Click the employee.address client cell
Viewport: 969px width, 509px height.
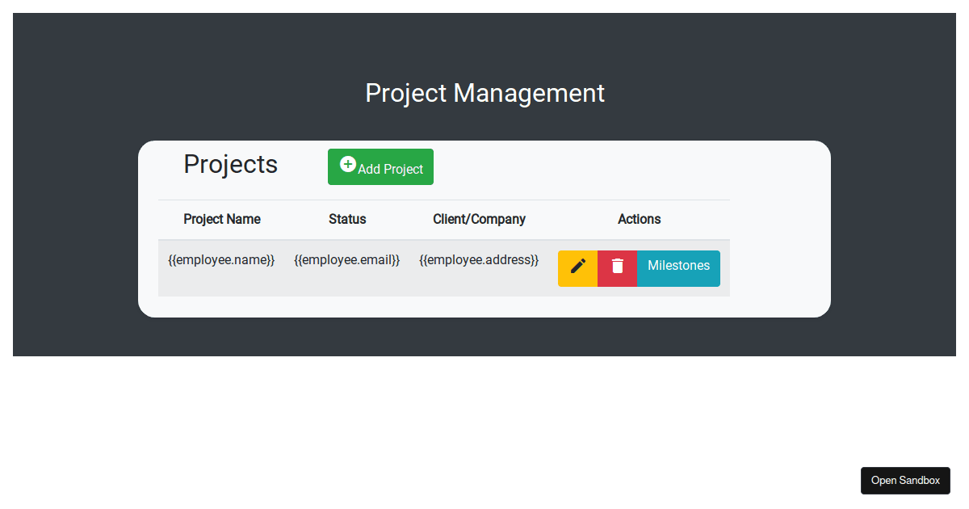(x=479, y=259)
